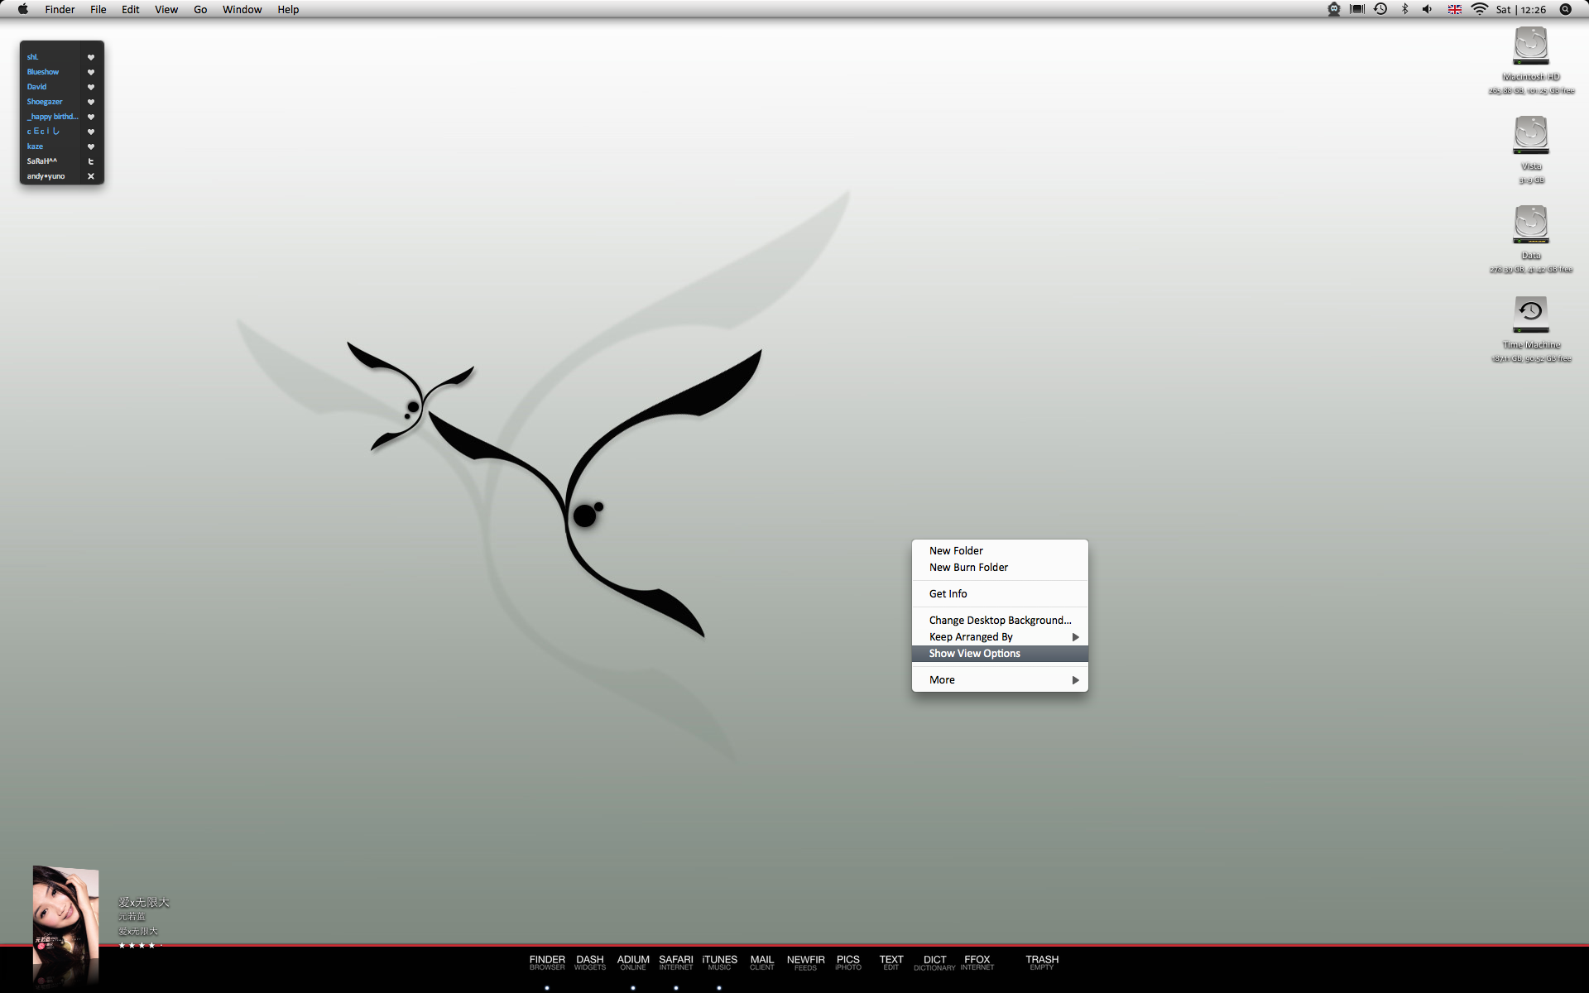
Task: Open the MAIL client dock item
Action: pos(762,962)
